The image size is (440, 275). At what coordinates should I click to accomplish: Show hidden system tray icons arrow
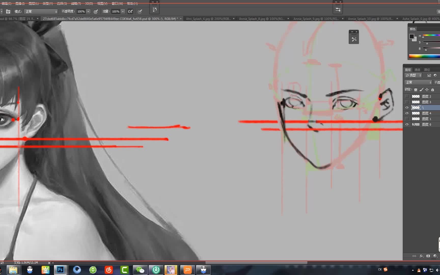click(413, 270)
